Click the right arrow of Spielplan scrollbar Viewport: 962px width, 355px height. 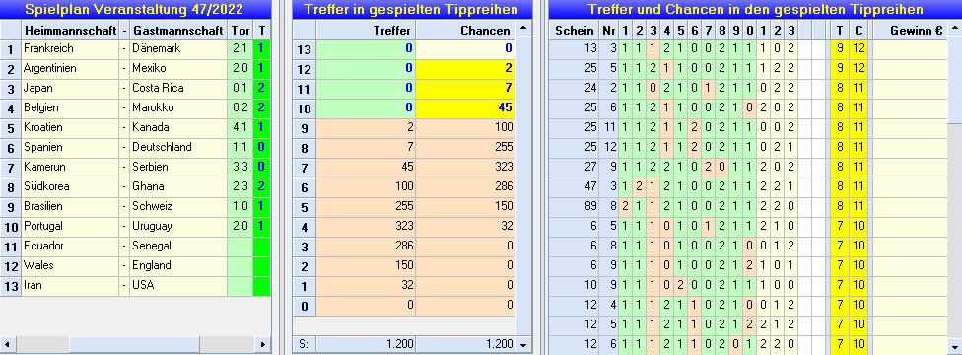pos(262,344)
